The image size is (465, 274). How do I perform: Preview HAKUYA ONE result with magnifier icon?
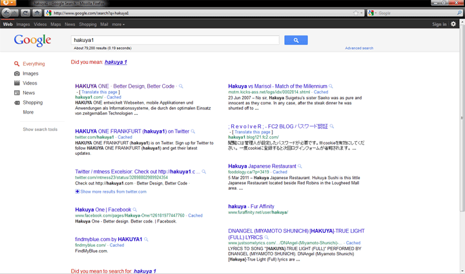pyautogui.click(x=181, y=86)
